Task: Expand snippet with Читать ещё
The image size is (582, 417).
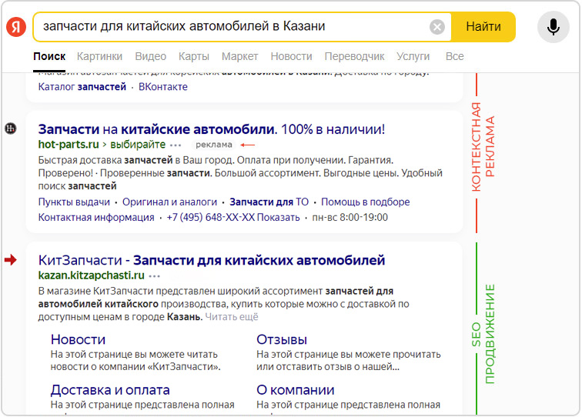Action: tap(232, 317)
